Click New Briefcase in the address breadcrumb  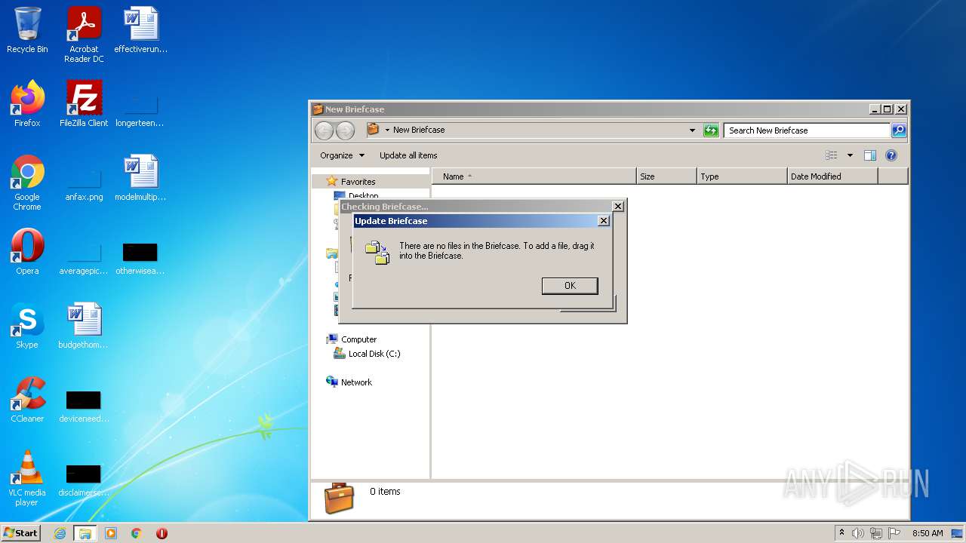pyautogui.click(x=419, y=130)
